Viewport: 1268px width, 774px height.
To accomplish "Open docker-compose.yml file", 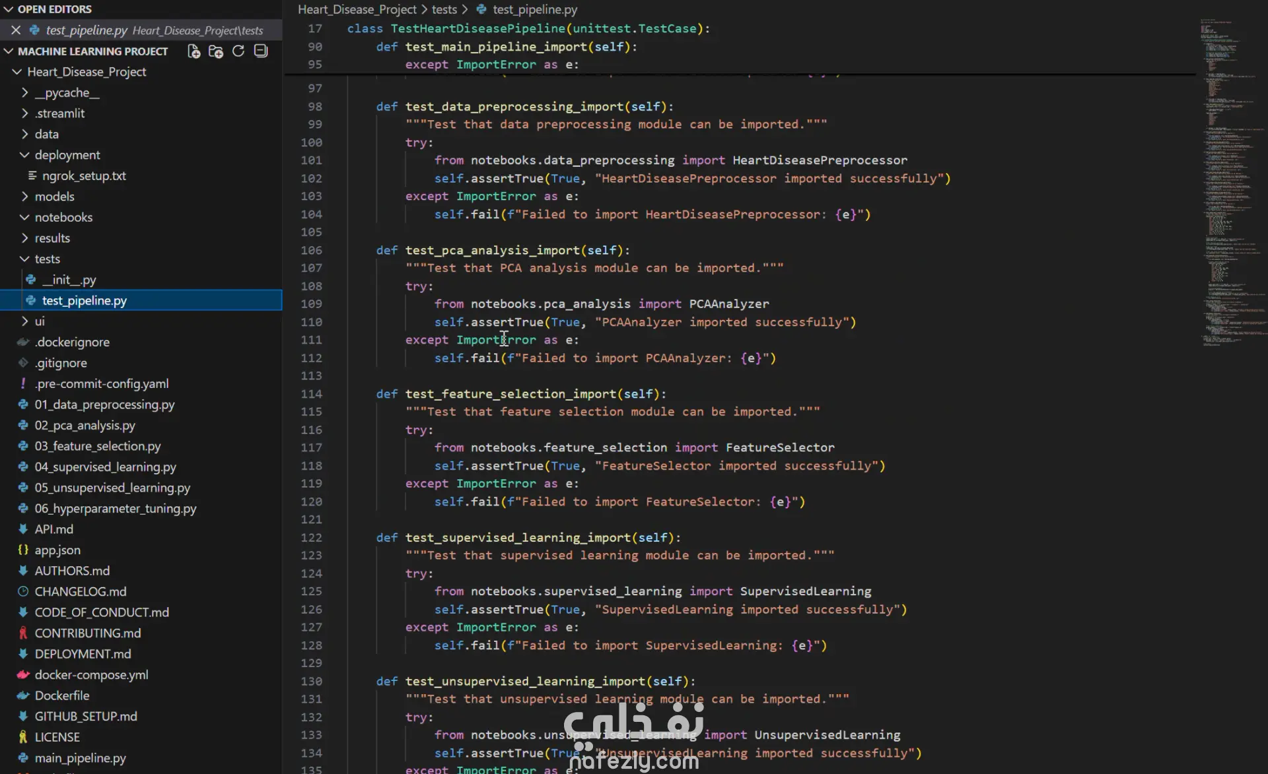I will pyautogui.click(x=91, y=674).
